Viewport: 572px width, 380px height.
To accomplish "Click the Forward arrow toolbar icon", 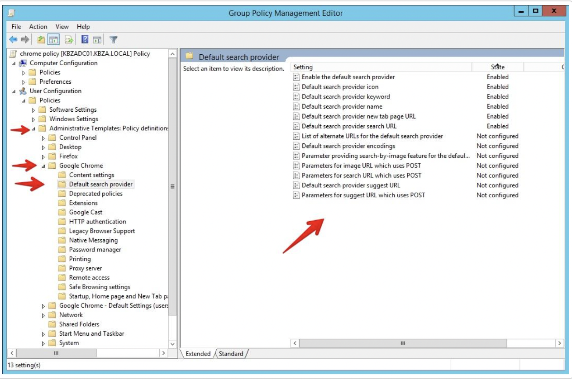I will tap(25, 40).
